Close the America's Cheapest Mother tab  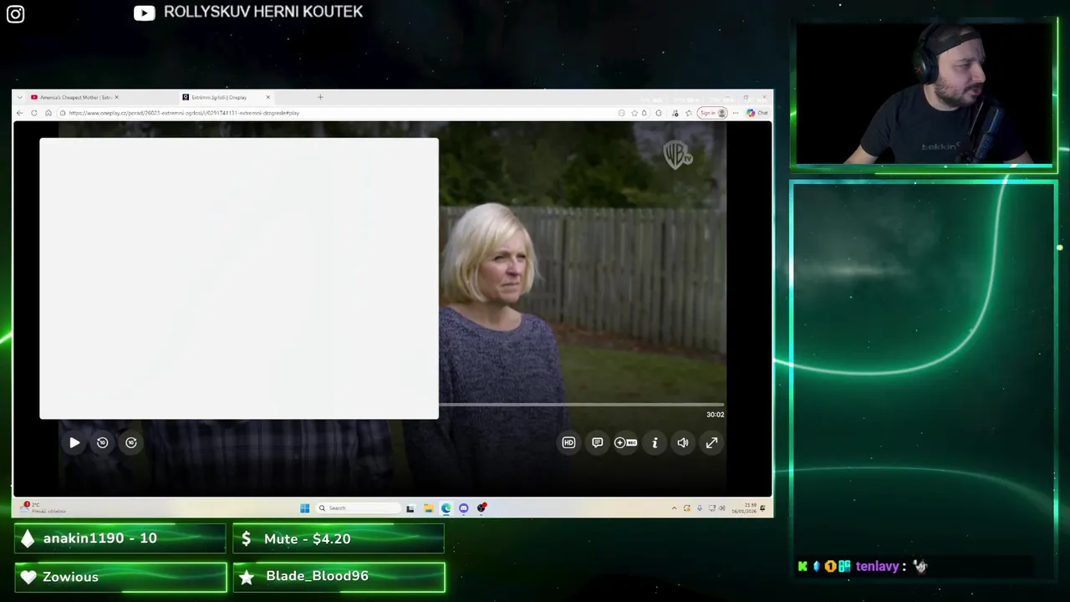(116, 97)
